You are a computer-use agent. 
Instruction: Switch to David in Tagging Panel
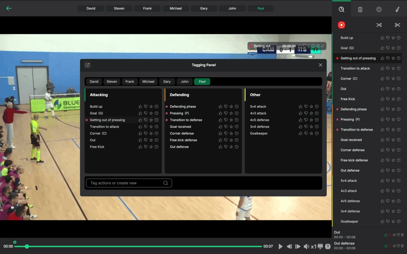(94, 82)
